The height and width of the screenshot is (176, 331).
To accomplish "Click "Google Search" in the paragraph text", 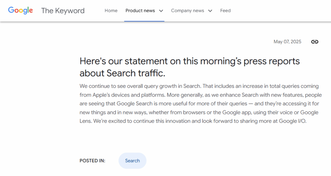I will [x=132, y=104].
